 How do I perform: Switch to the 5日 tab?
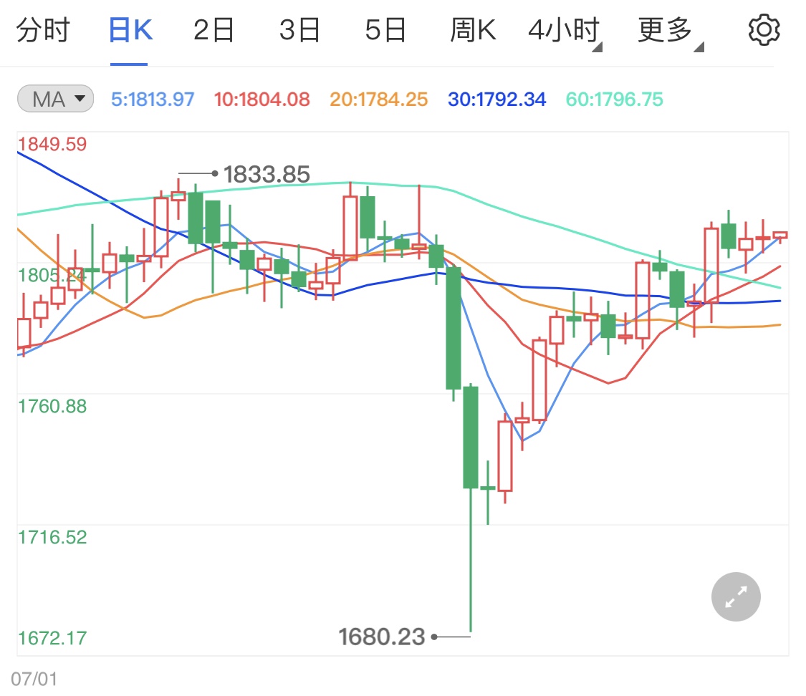coord(385,30)
